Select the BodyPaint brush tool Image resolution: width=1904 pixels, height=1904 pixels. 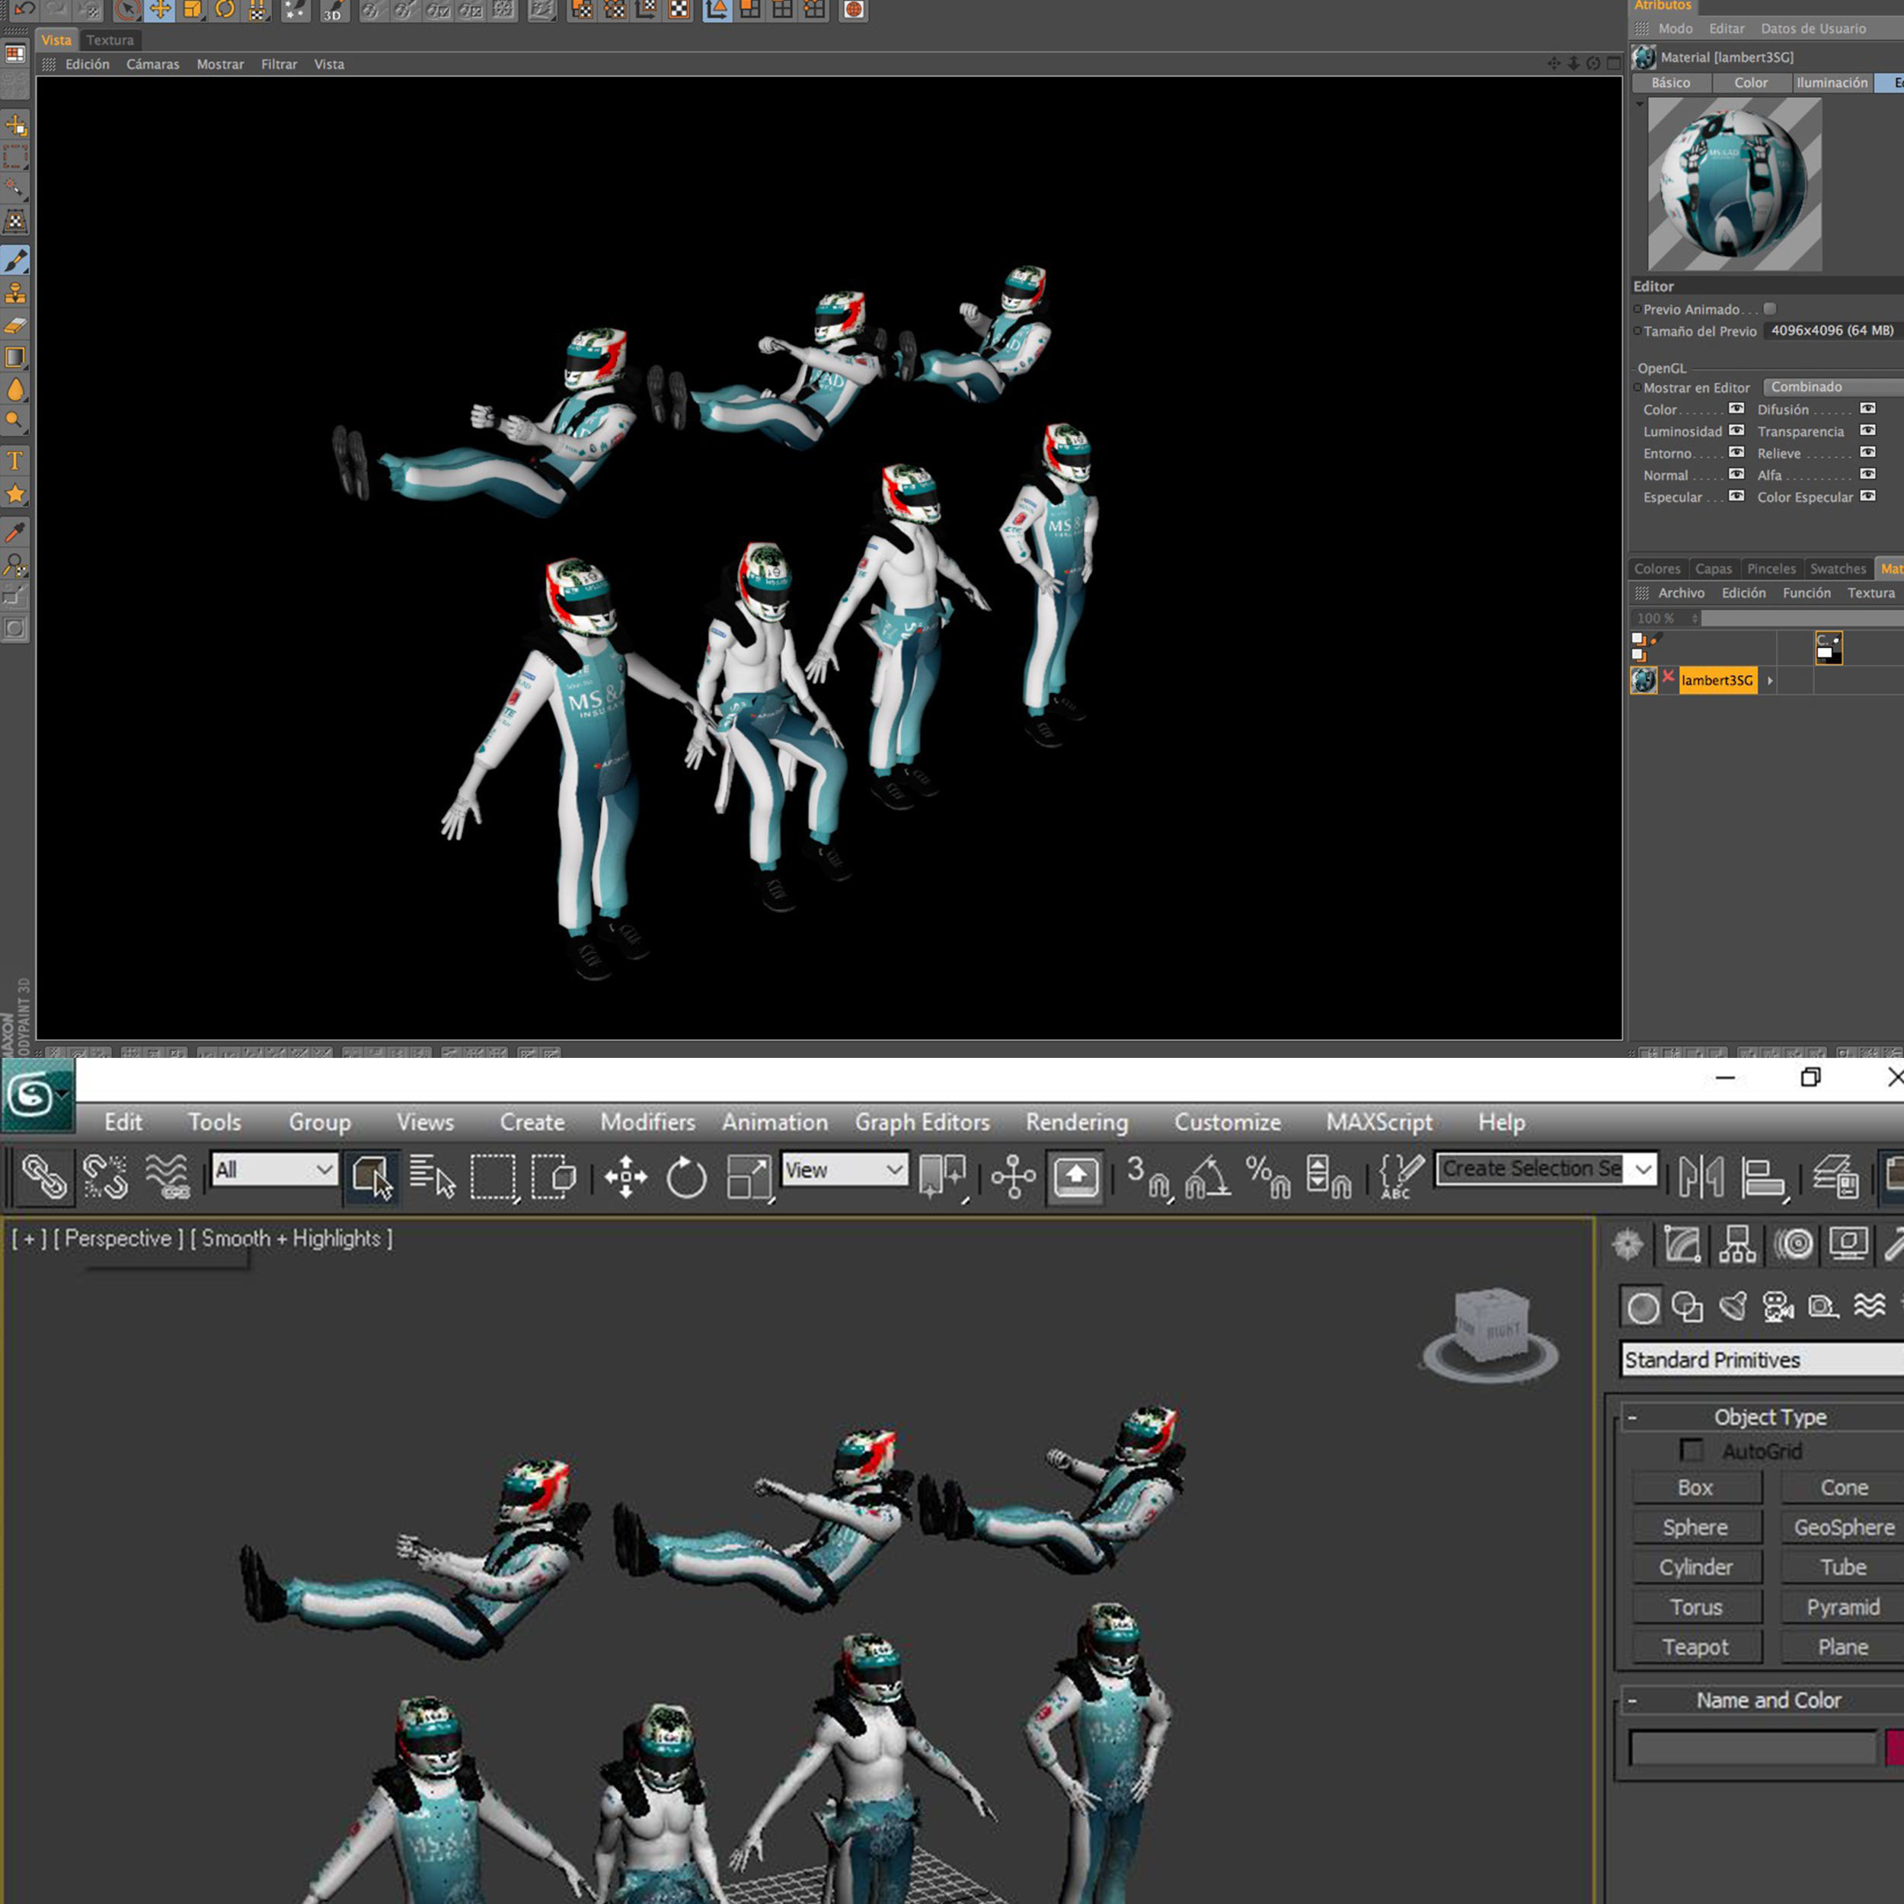16,260
